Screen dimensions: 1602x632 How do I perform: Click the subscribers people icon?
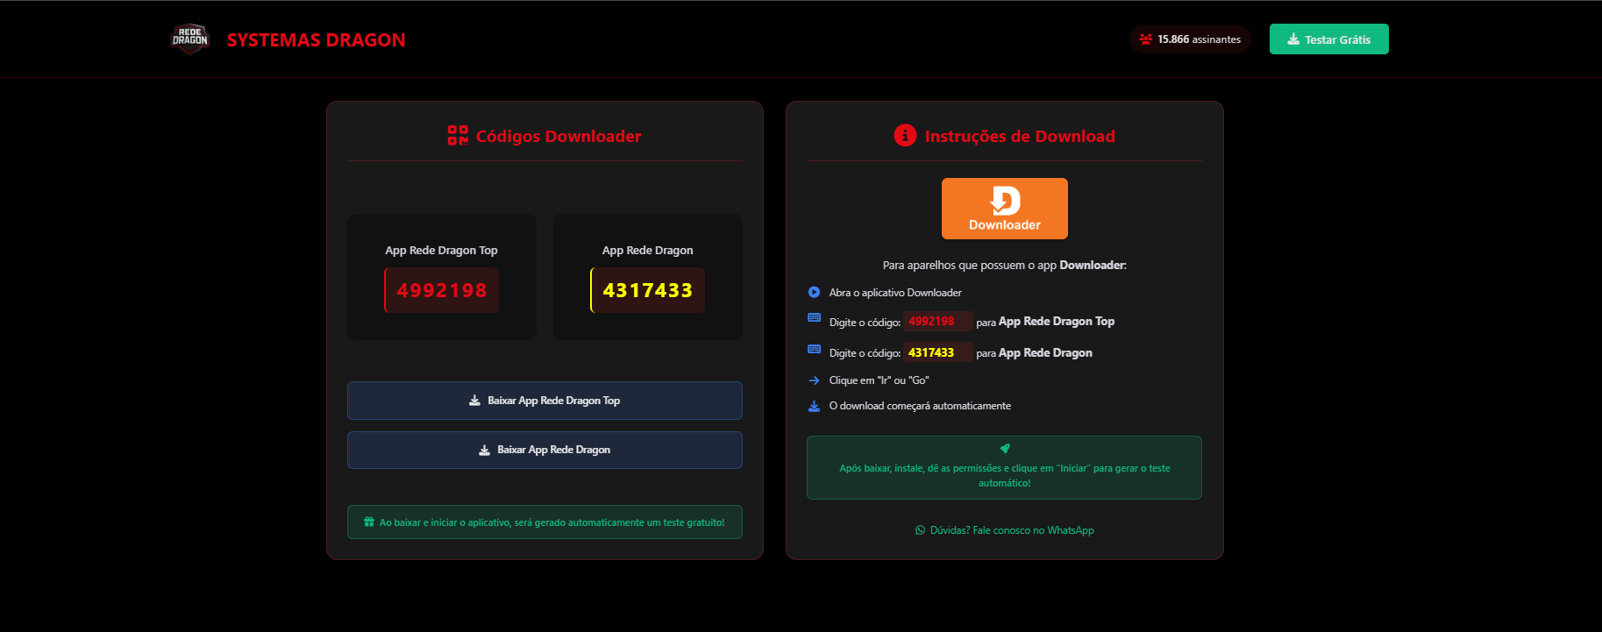(1145, 39)
